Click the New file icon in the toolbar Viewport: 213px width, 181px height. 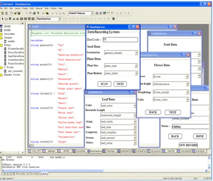pyautogui.click(x=11, y=13)
